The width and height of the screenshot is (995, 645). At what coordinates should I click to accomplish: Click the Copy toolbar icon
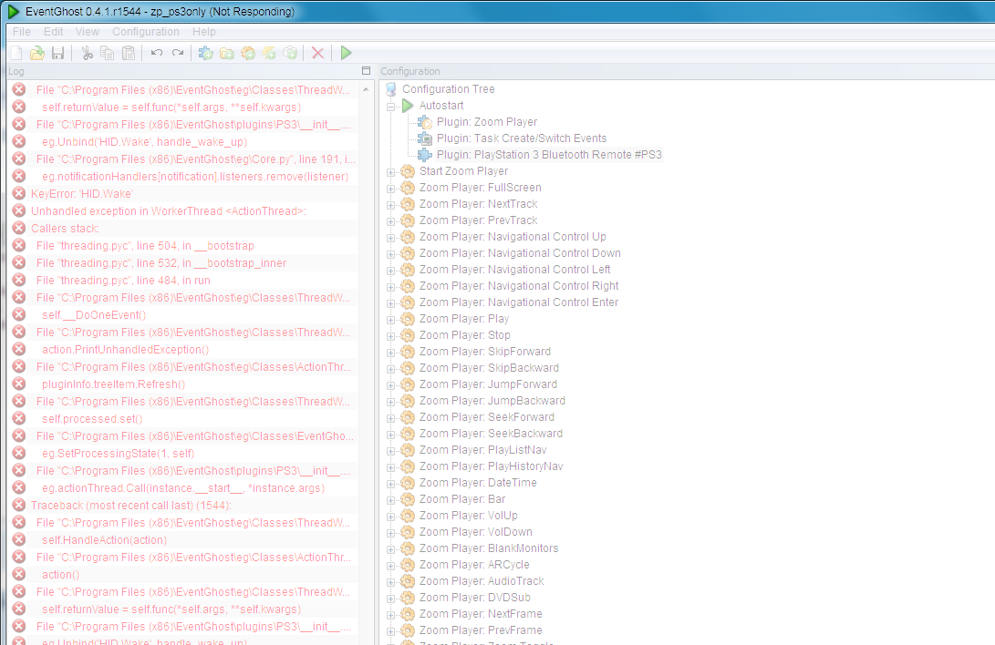tap(108, 53)
